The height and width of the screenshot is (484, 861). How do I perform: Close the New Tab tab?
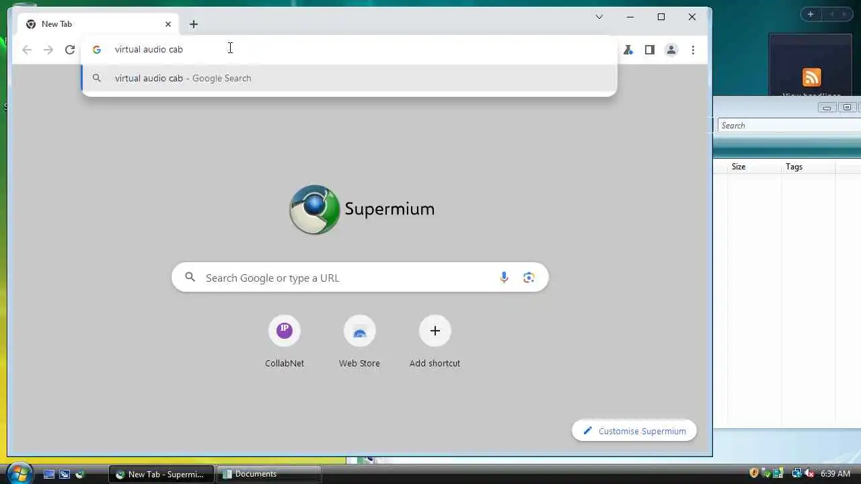coord(168,24)
